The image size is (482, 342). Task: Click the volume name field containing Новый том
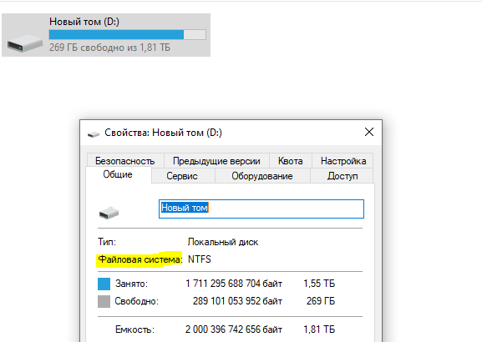(x=261, y=209)
